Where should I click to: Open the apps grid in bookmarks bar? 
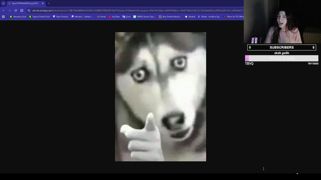(3, 17)
